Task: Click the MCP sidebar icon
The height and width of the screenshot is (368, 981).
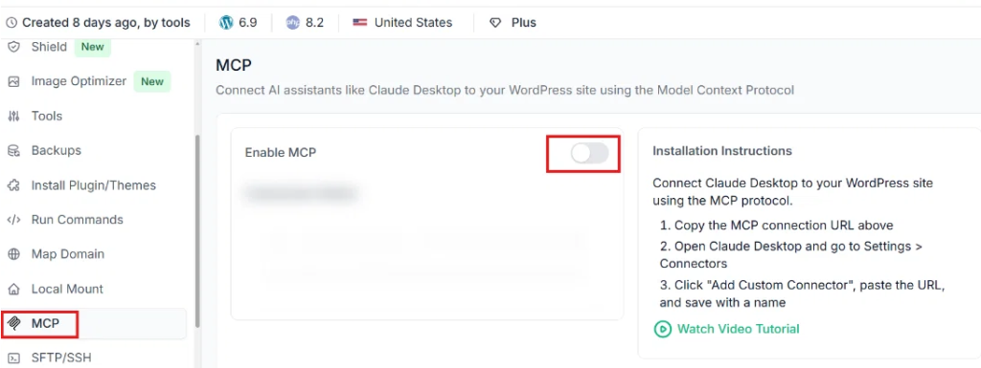Action: pyautogui.click(x=13, y=324)
